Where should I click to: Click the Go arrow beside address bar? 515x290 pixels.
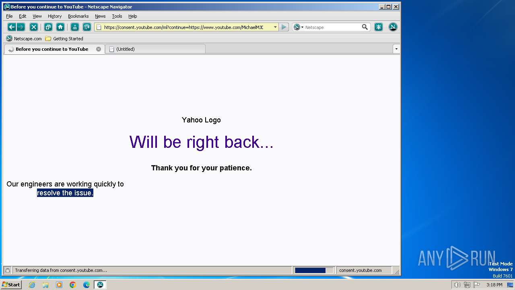tap(284, 27)
